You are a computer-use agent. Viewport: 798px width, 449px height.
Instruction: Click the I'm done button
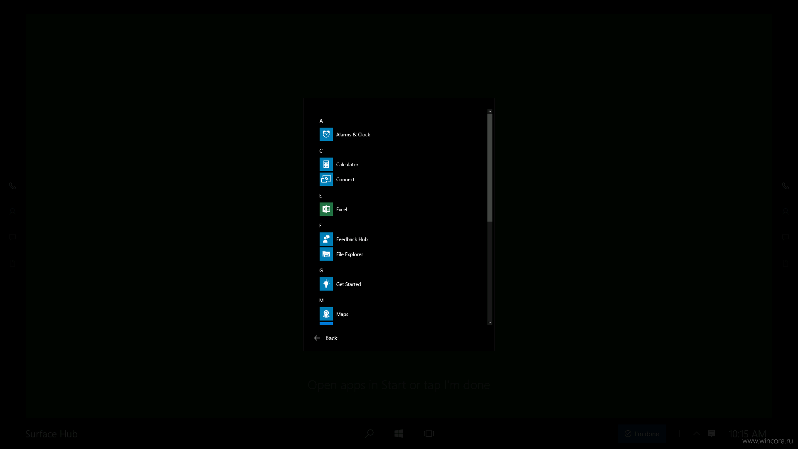click(642, 434)
